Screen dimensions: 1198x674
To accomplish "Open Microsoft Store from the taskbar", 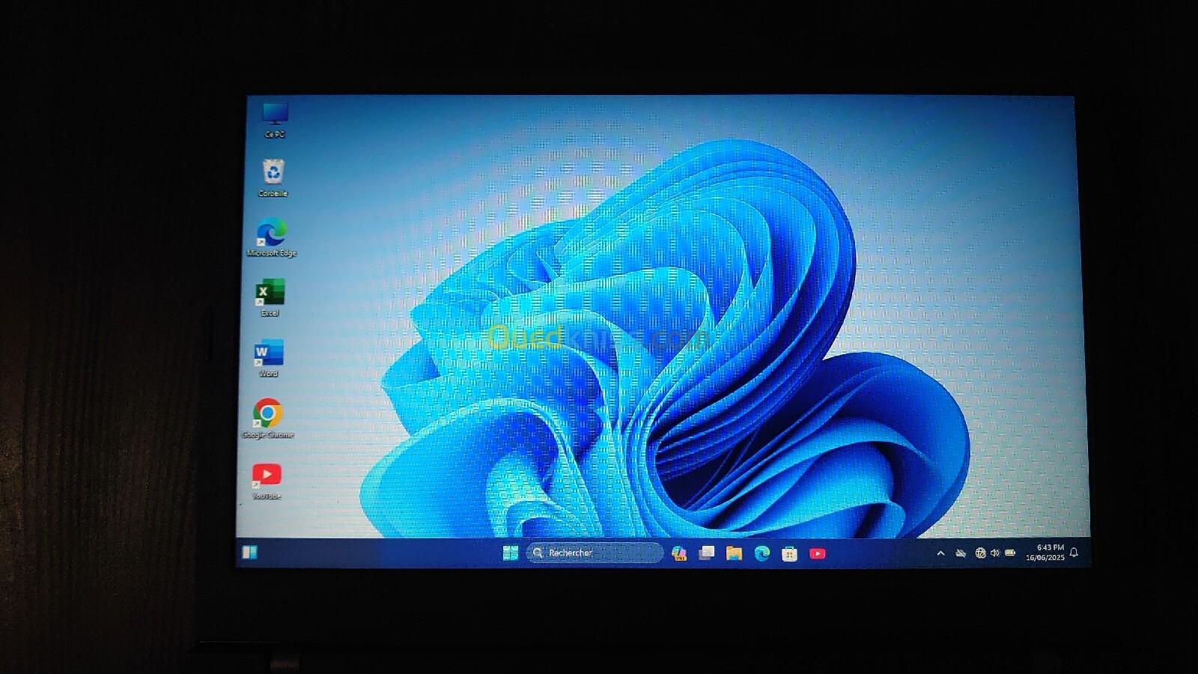I will [x=789, y=554].
